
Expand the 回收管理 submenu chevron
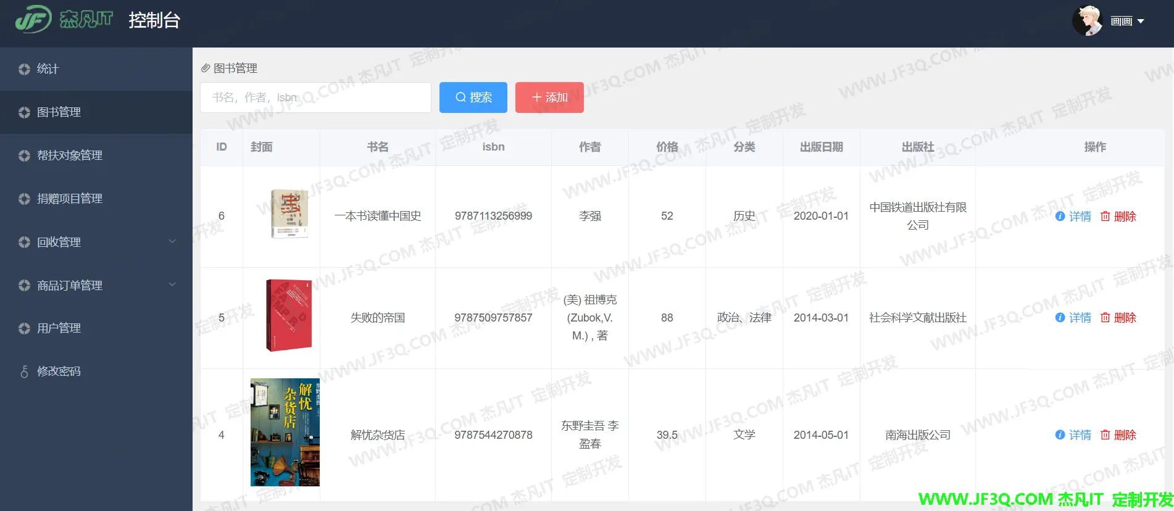tap(172, 241)
